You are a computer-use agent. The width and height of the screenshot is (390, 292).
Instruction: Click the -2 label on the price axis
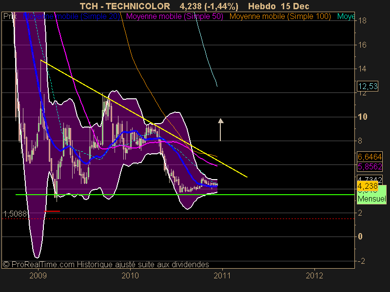tap(361, 261)
